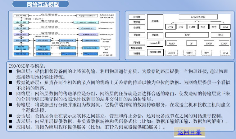
Task: Select the FTP protocol box
Action: pyautogui.click(x=181, y=27)
